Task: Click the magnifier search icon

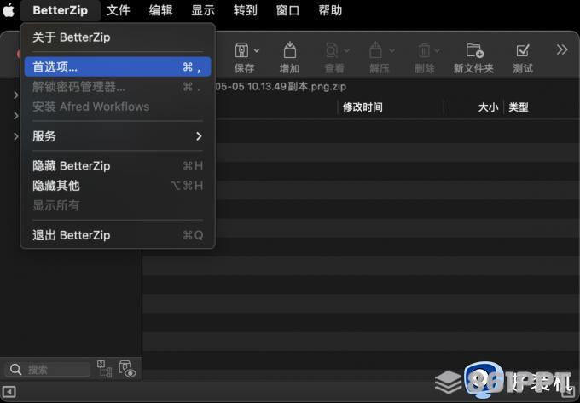Action: click(15, 370)
